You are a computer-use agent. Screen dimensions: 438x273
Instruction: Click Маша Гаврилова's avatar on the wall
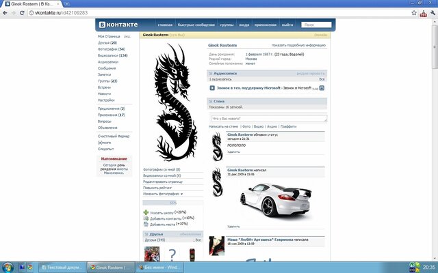(x=217, y=246)
